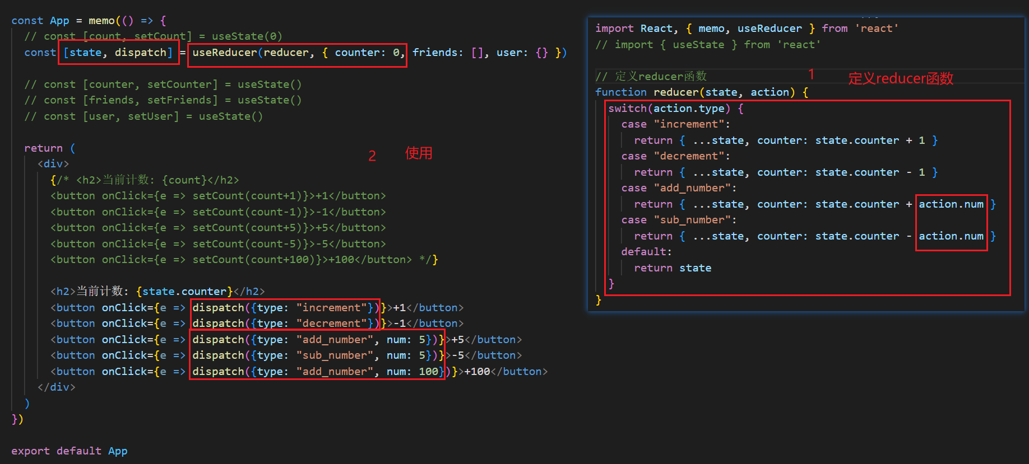Click the commented 'setCount(count+5)' button line
1029x464 pixels.
click(x=218, y=228)
